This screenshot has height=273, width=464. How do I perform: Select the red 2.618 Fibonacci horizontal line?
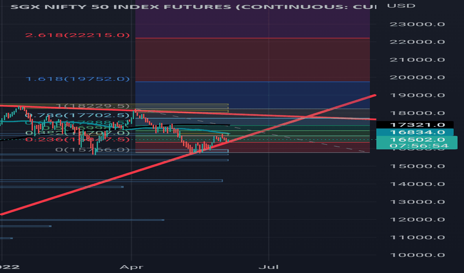(252, 38)
